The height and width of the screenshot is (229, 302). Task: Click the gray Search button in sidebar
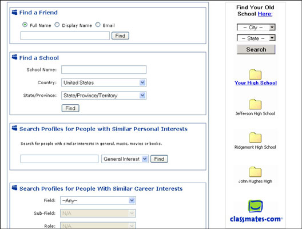pos(256,50)
